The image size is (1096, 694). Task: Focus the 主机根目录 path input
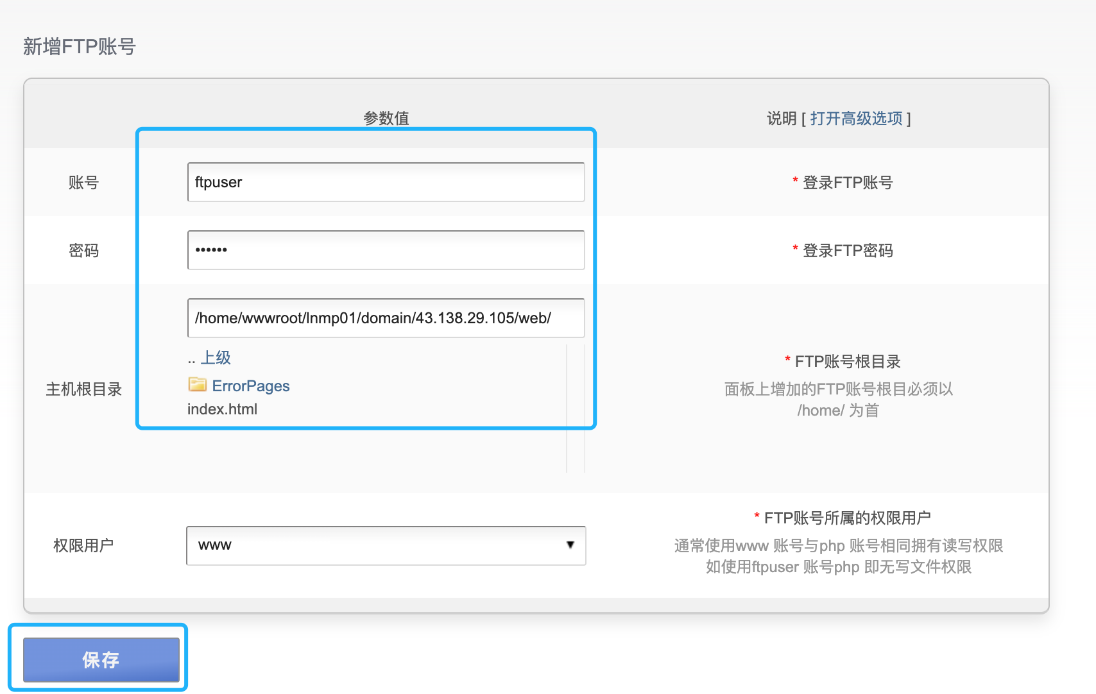386,318
